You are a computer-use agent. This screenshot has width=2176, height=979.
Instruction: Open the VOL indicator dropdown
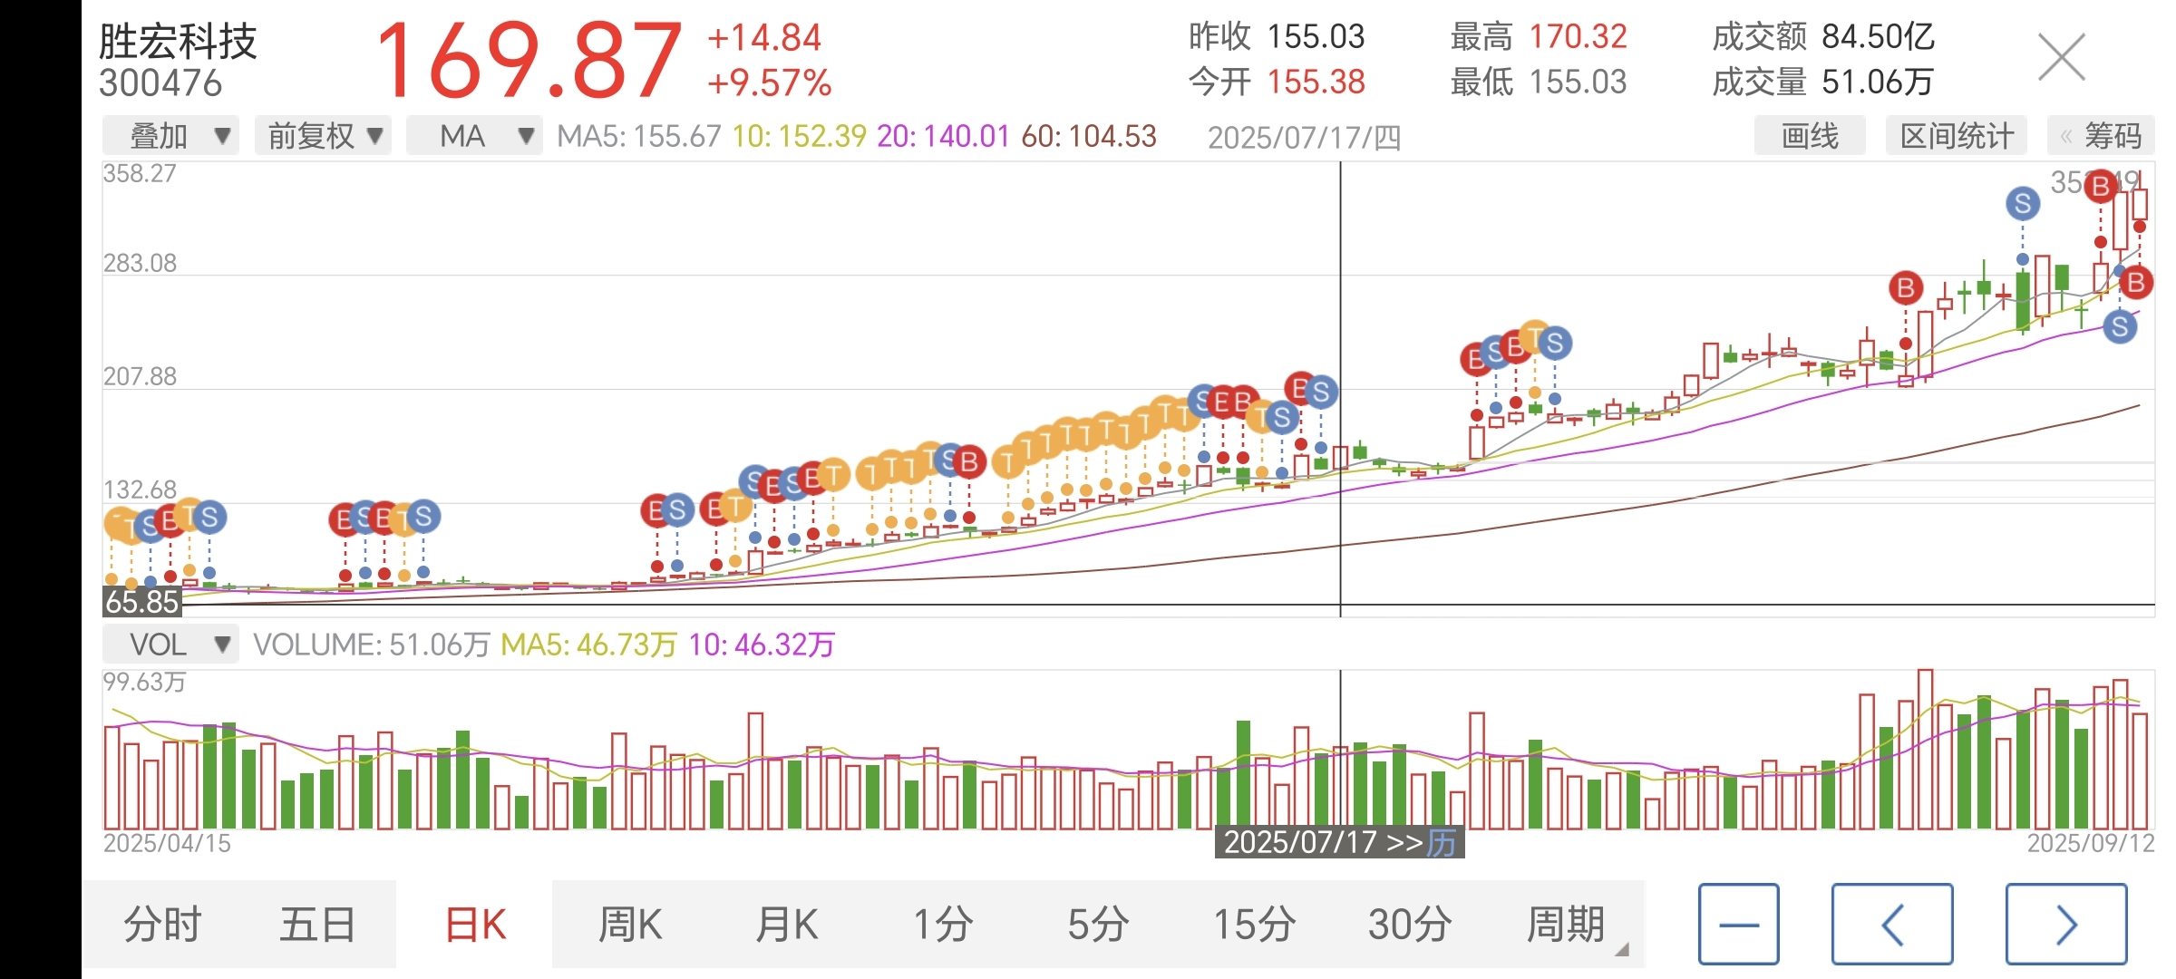point(170,645)
